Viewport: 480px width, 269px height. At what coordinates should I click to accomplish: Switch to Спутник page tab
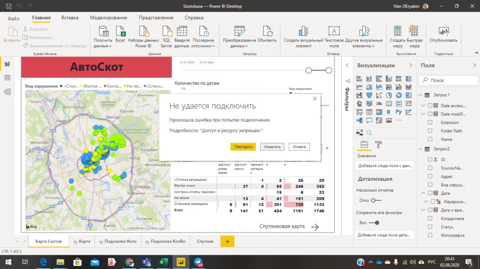tap(205, 241)
